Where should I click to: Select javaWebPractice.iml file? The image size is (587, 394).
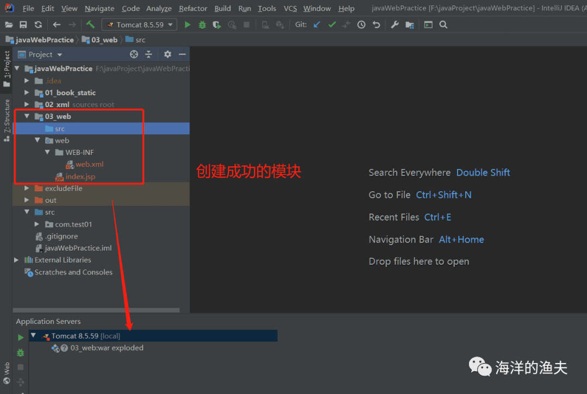pos(78,248)
